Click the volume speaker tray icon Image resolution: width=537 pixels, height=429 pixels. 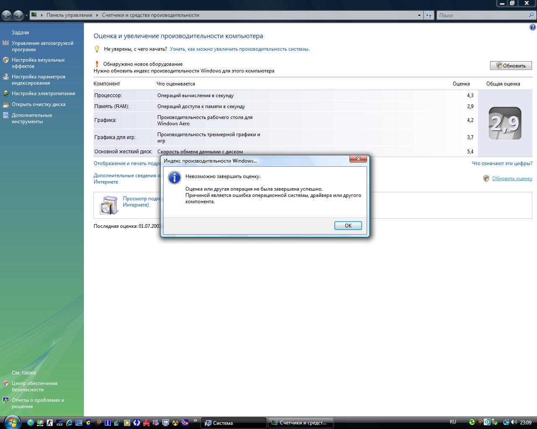click(x=514, y=422)
